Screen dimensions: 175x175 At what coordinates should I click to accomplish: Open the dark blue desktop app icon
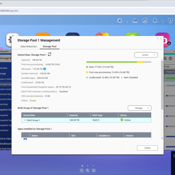(73, 34)
